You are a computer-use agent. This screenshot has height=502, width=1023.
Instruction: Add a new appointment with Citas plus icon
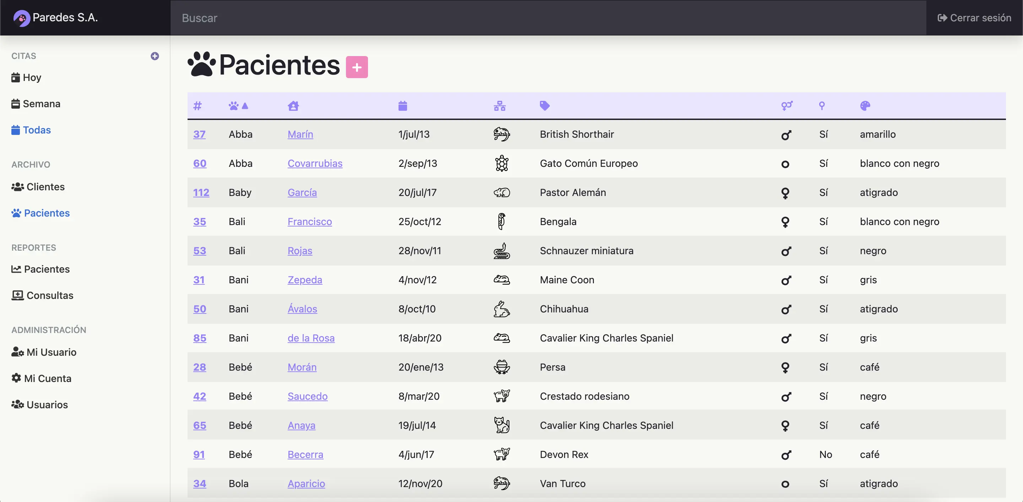pos(155,56)
